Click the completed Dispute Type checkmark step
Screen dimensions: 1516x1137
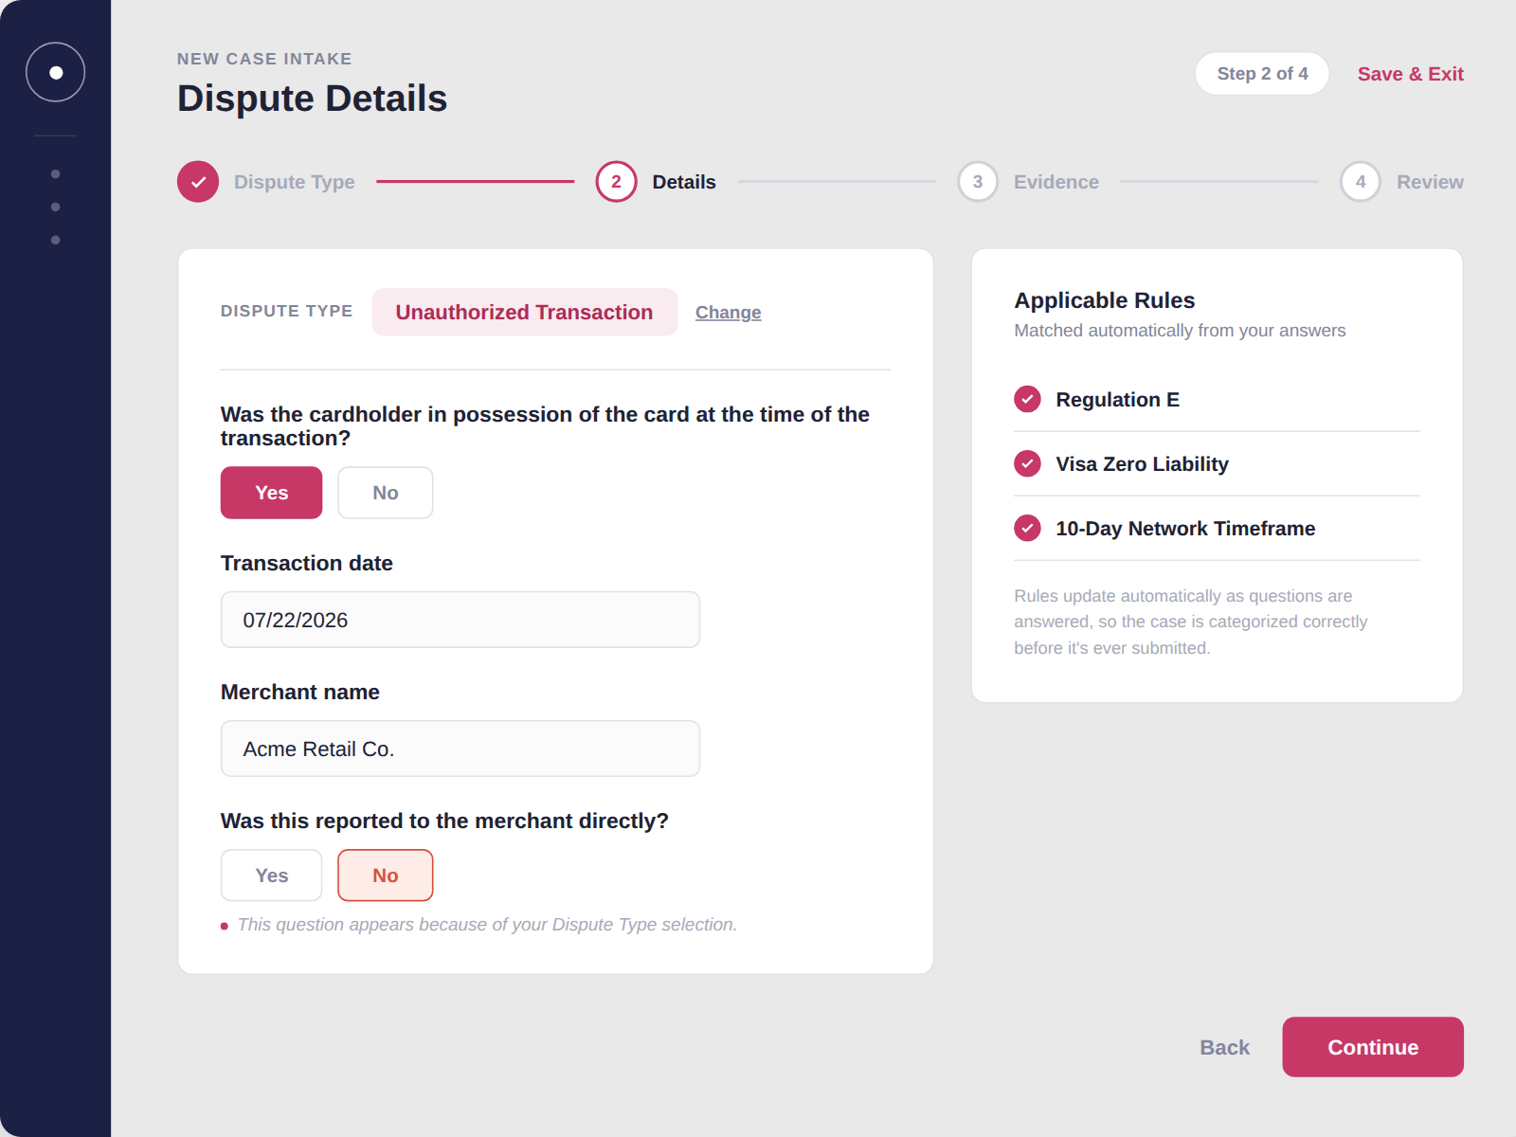click(198, 182)
